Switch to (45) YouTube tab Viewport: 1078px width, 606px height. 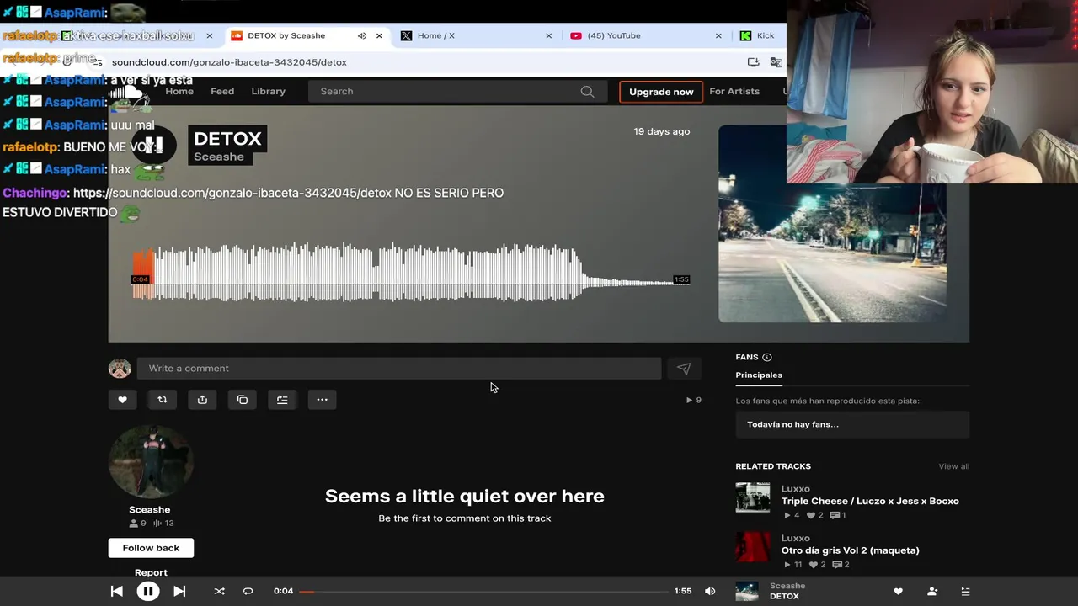click(x=644, y=35)
